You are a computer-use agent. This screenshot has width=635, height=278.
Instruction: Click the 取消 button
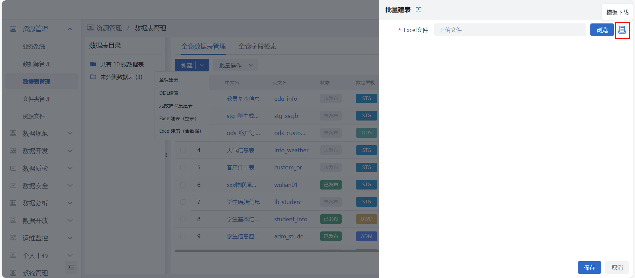617,268
